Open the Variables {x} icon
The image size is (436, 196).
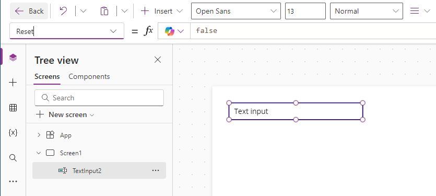pos(13,133)
